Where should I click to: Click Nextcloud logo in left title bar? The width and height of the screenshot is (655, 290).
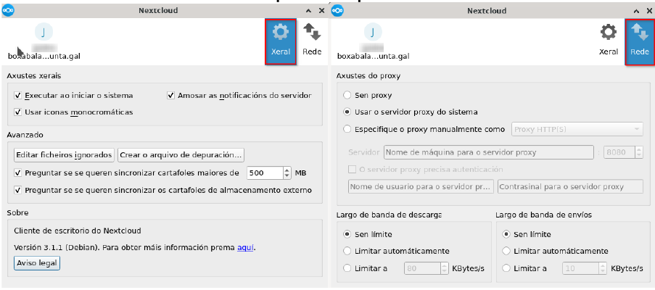tap(8, 11)
